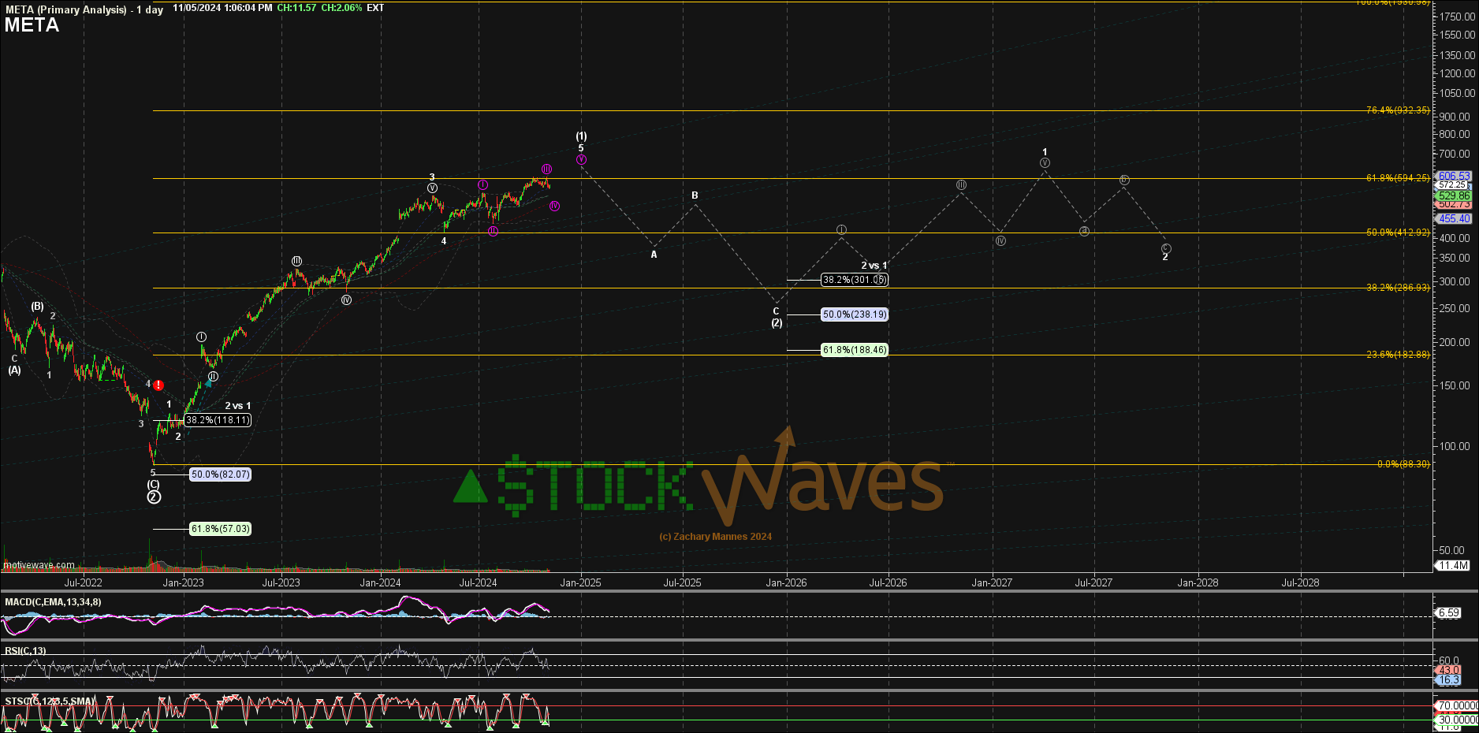The height and width of the screenshot is (733, 1479).
Task: Click the 61.8%(57.03) retracement label
Action: (220, 529)
